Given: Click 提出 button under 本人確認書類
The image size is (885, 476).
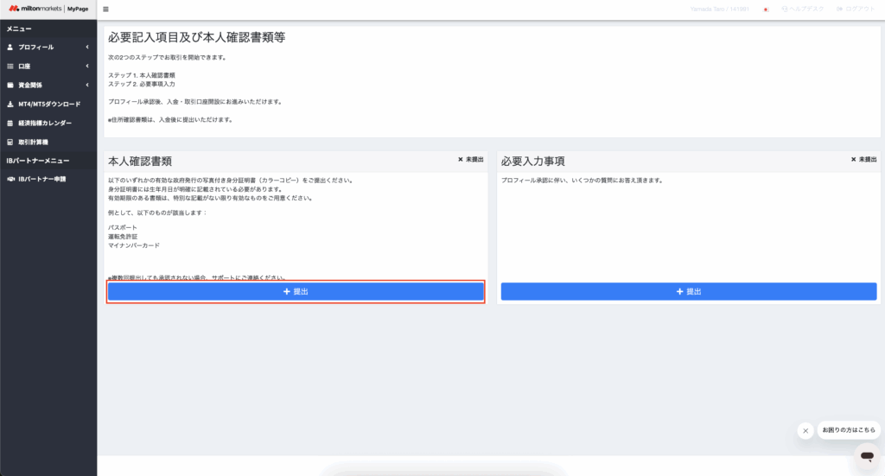Looking at the screenshot, I should [x=296, y=292].
